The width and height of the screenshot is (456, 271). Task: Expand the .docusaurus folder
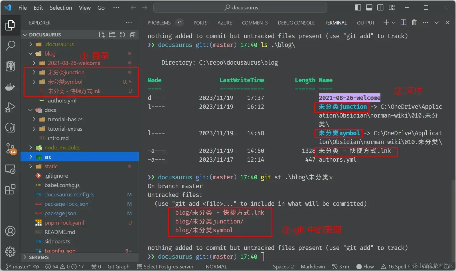[31, 44]
